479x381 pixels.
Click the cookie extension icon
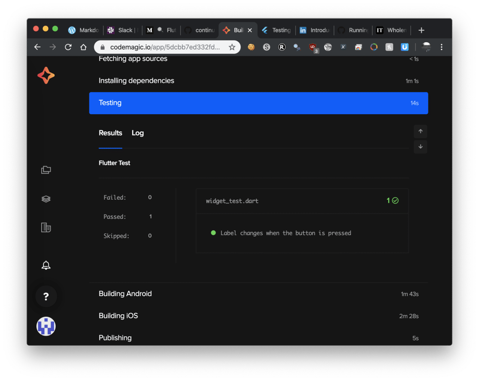point(251,47)
